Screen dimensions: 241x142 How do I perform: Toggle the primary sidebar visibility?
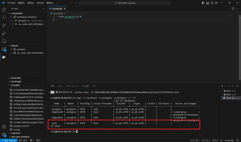coord(203,3)
